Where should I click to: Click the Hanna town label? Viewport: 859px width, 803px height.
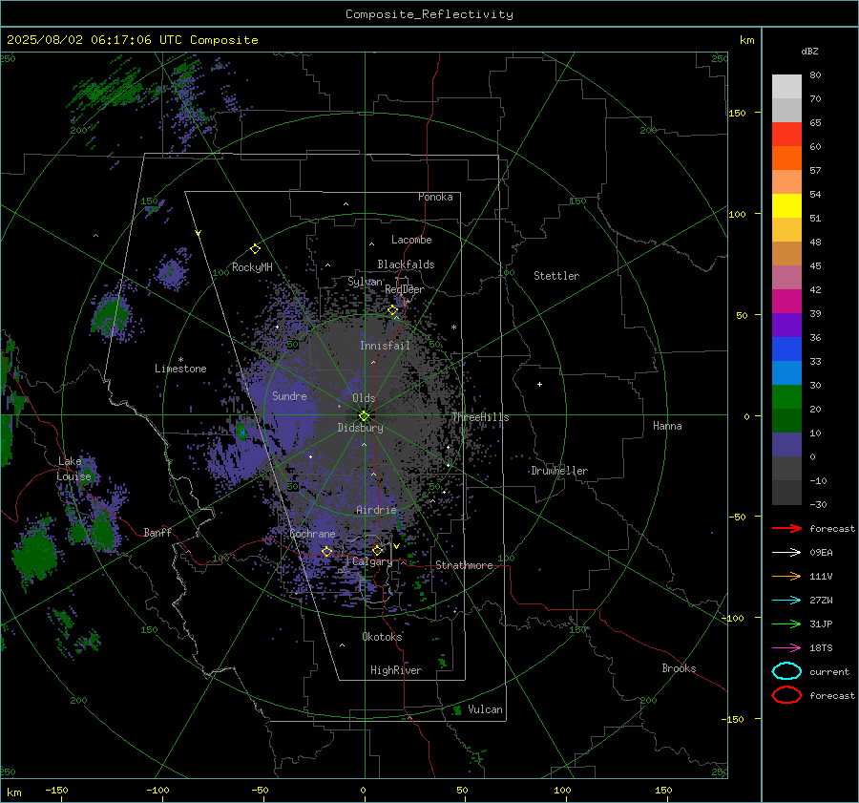[667, 427]
